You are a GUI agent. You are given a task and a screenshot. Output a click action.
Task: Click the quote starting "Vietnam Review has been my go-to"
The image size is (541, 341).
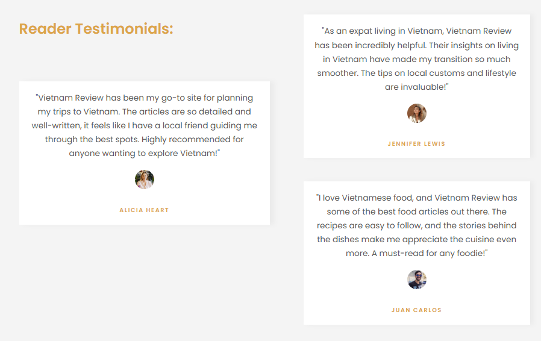(x=145, y=98)
